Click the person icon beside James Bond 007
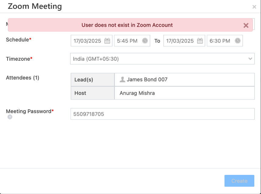 pyautogui.click(x=122, y=80)
